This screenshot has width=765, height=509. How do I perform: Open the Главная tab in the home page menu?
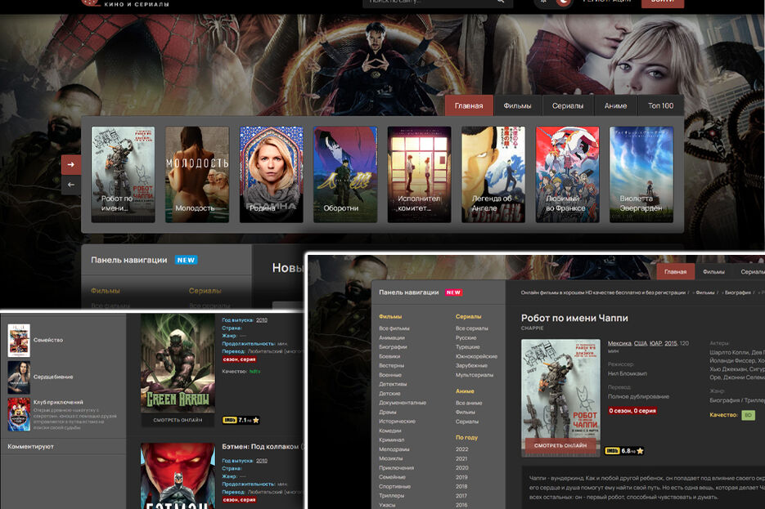click(469, 105)
